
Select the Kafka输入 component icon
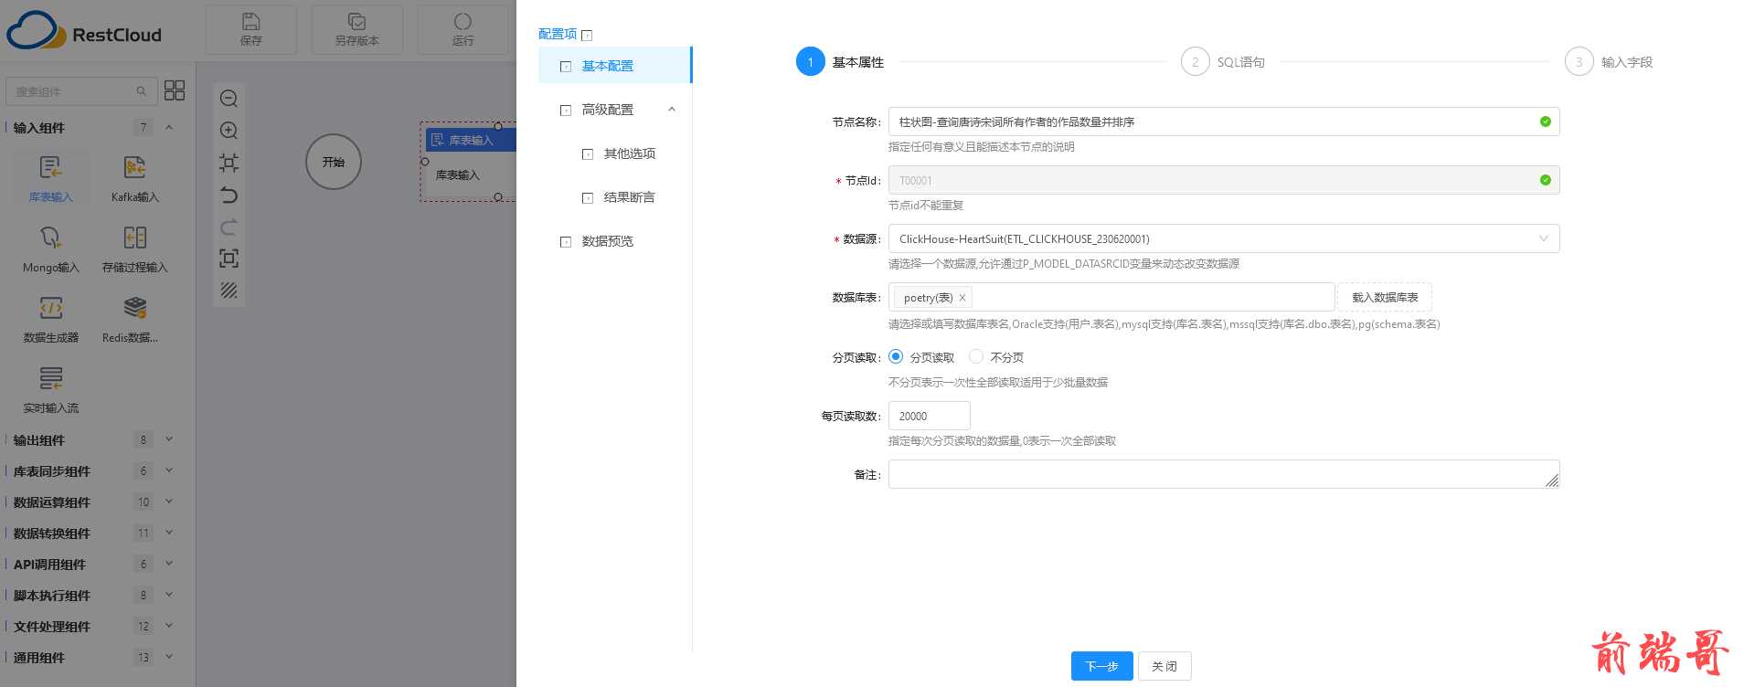(135, 167)
